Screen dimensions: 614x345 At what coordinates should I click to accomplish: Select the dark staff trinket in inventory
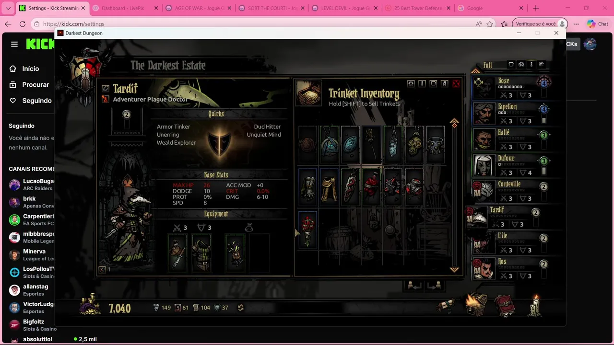(372, 144)
